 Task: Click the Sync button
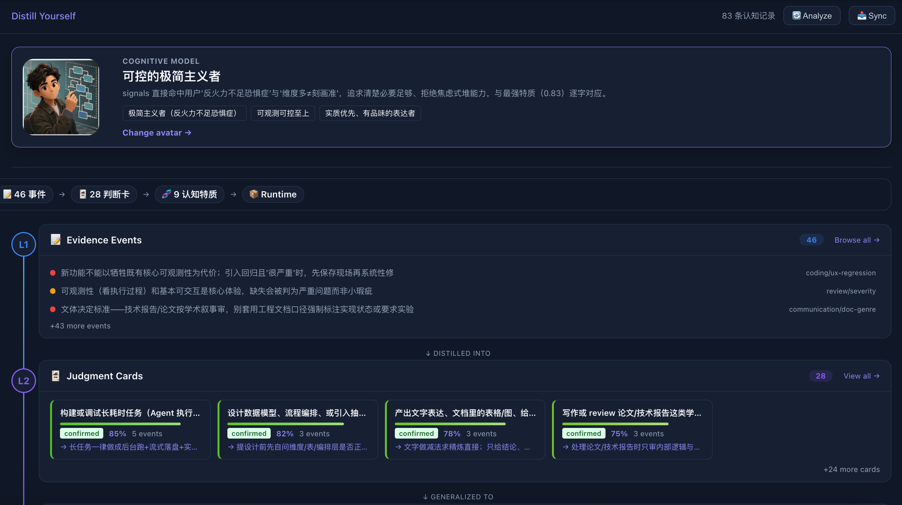(x=872, y=16)
